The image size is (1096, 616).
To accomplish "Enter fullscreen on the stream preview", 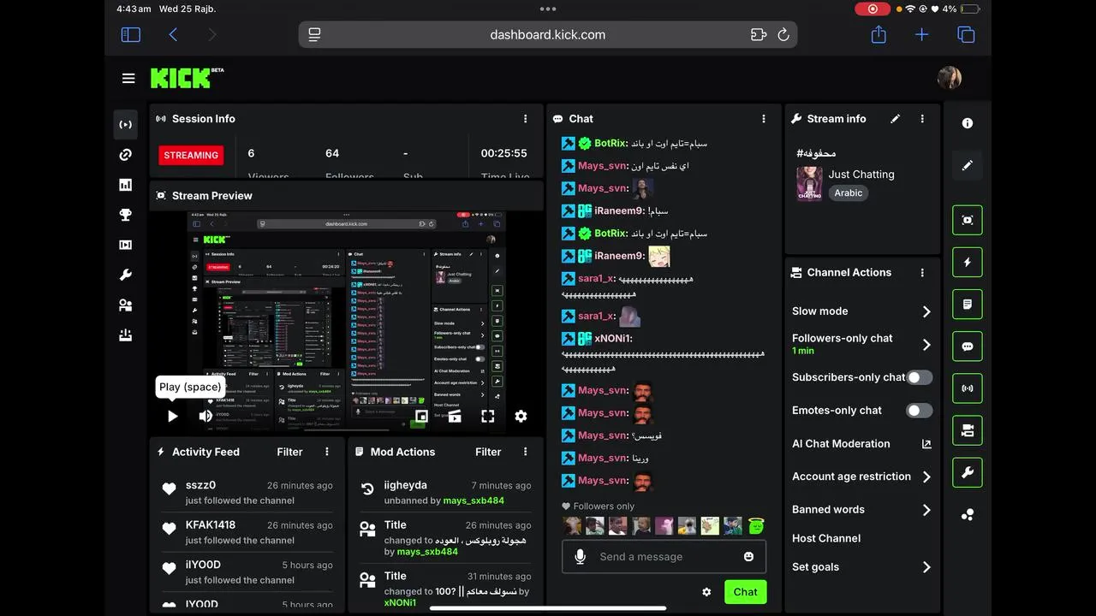I will point(488,417).
